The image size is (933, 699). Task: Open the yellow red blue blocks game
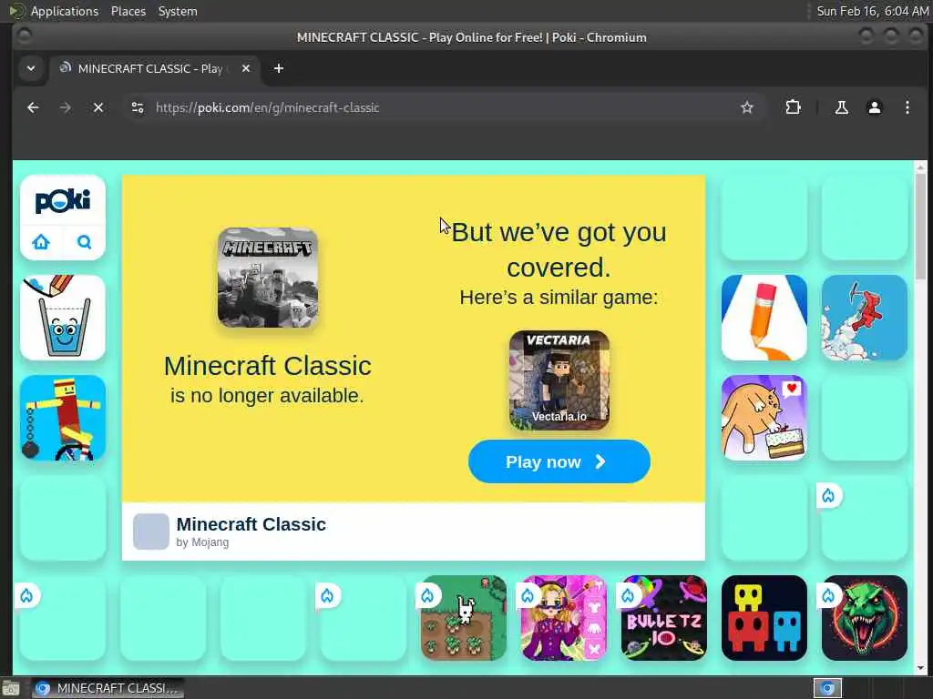coord(764,618)
